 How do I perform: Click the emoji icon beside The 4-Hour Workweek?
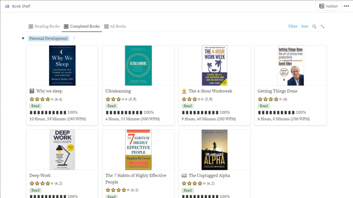tap(184, 91)
